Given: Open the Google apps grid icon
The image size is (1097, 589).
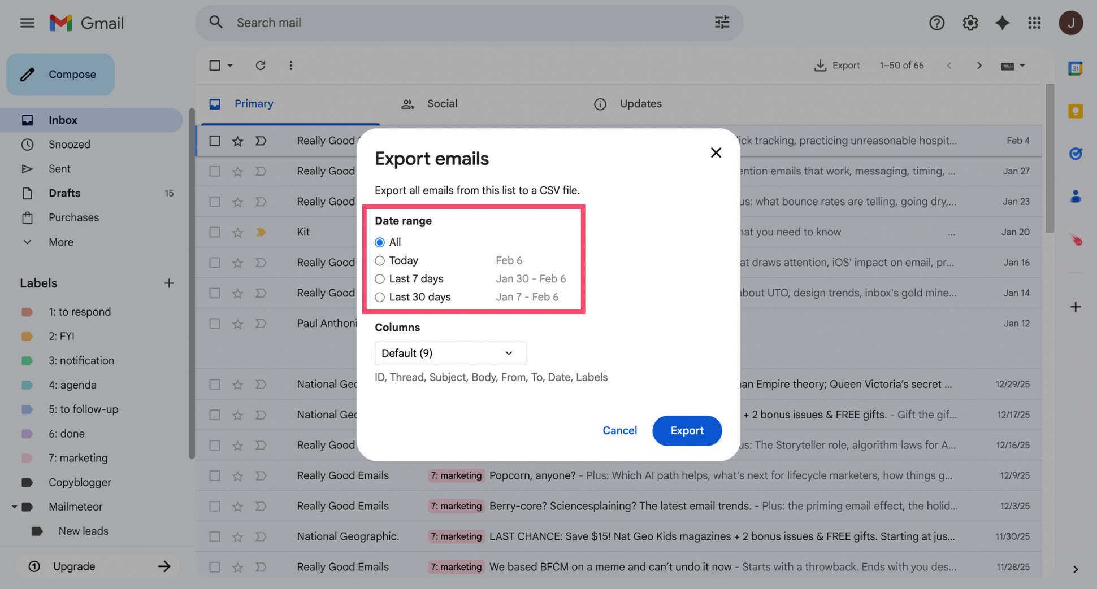Looking at the screenshot, I should (1035, 23).
